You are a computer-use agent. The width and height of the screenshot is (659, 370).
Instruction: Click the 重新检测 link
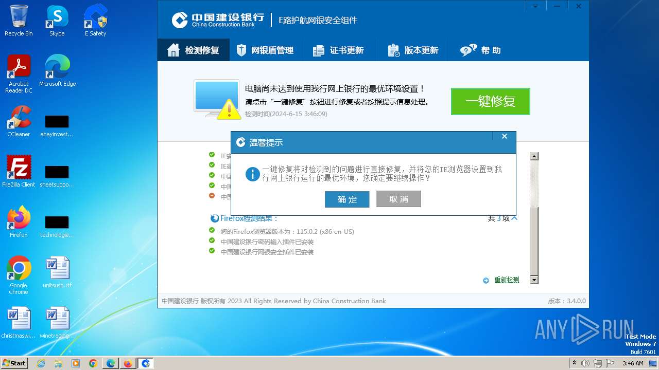pyautogui.click(x=507, y=280)
